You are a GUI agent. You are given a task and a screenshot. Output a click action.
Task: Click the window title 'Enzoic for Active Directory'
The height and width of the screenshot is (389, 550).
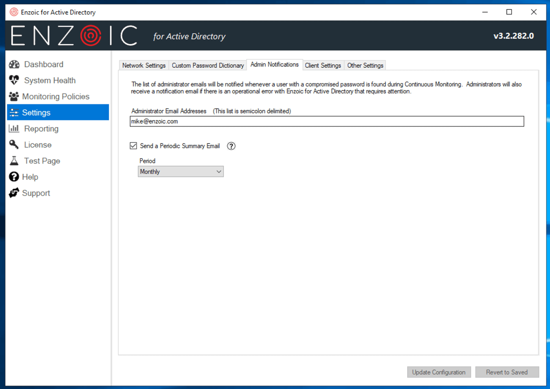[x=58, y=12]
